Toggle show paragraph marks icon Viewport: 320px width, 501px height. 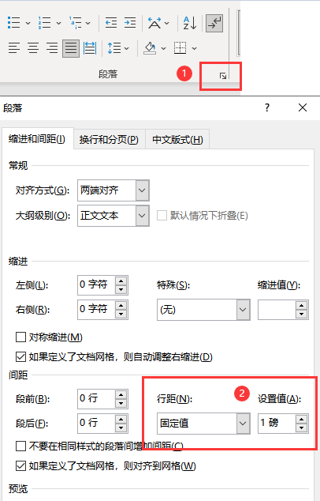coord(214,23)
